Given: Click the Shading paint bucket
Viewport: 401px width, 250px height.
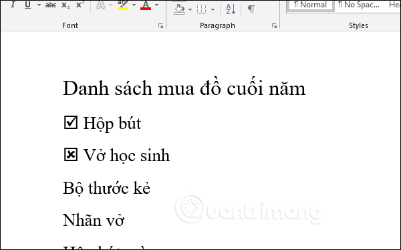Looking at the screenshot, I should pyautogui.click(x=179, y=9).
